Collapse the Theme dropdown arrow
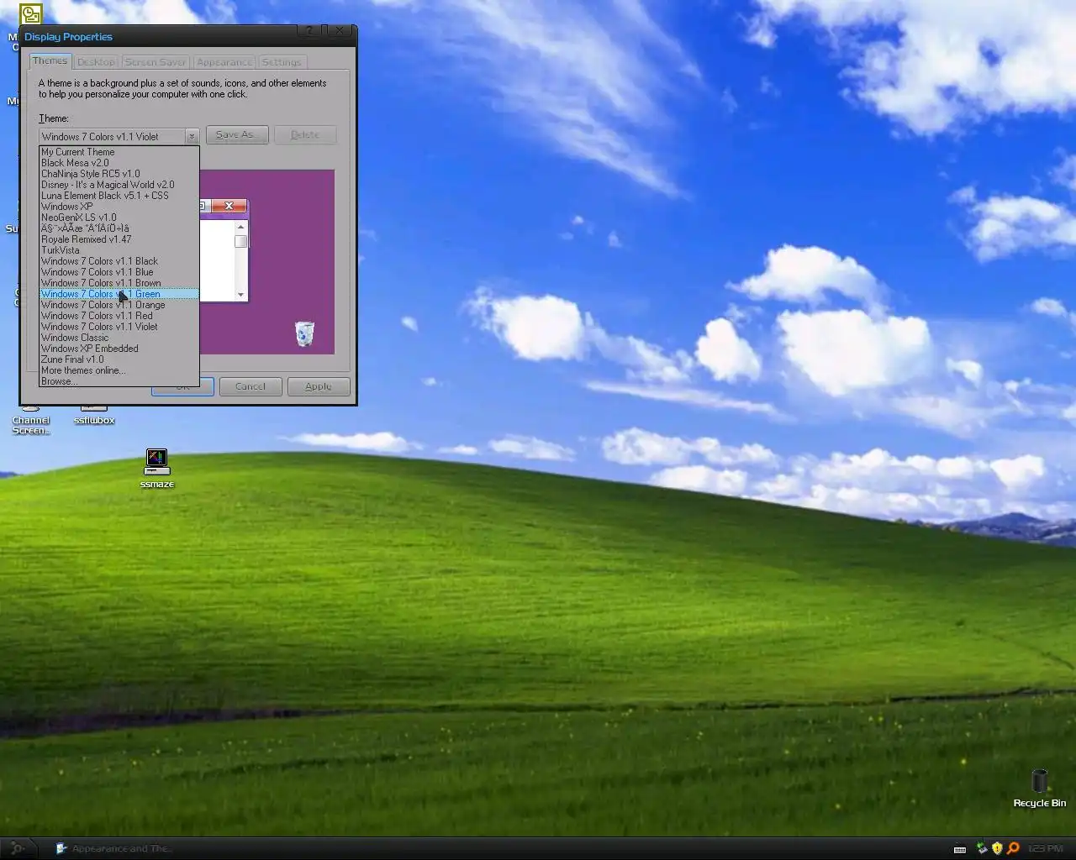1076x860 pixels. (191, 136)
